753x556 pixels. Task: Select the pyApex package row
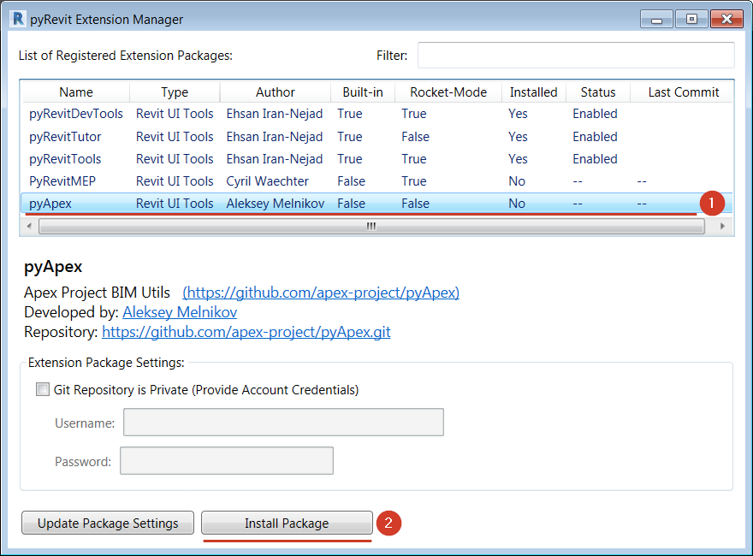coord(377,203)
